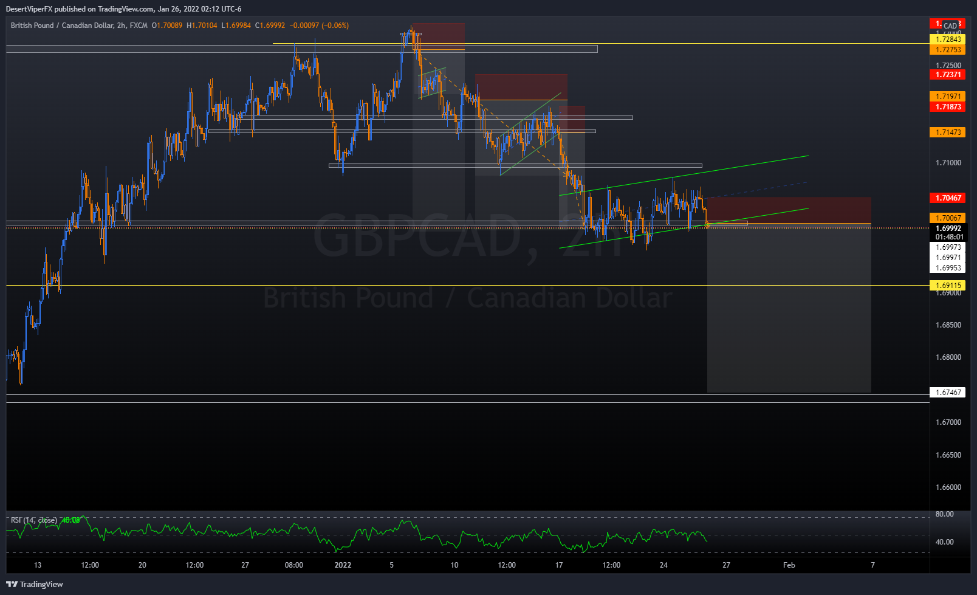
Task: Select the red 1.71873 price label
Action: click(948, 107)
